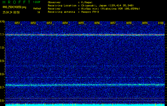Screen dimensions: 167x106
Task: Click the date stamp 25.04.24 00:50
Action: pyautogui.click(x=11, y=12)
